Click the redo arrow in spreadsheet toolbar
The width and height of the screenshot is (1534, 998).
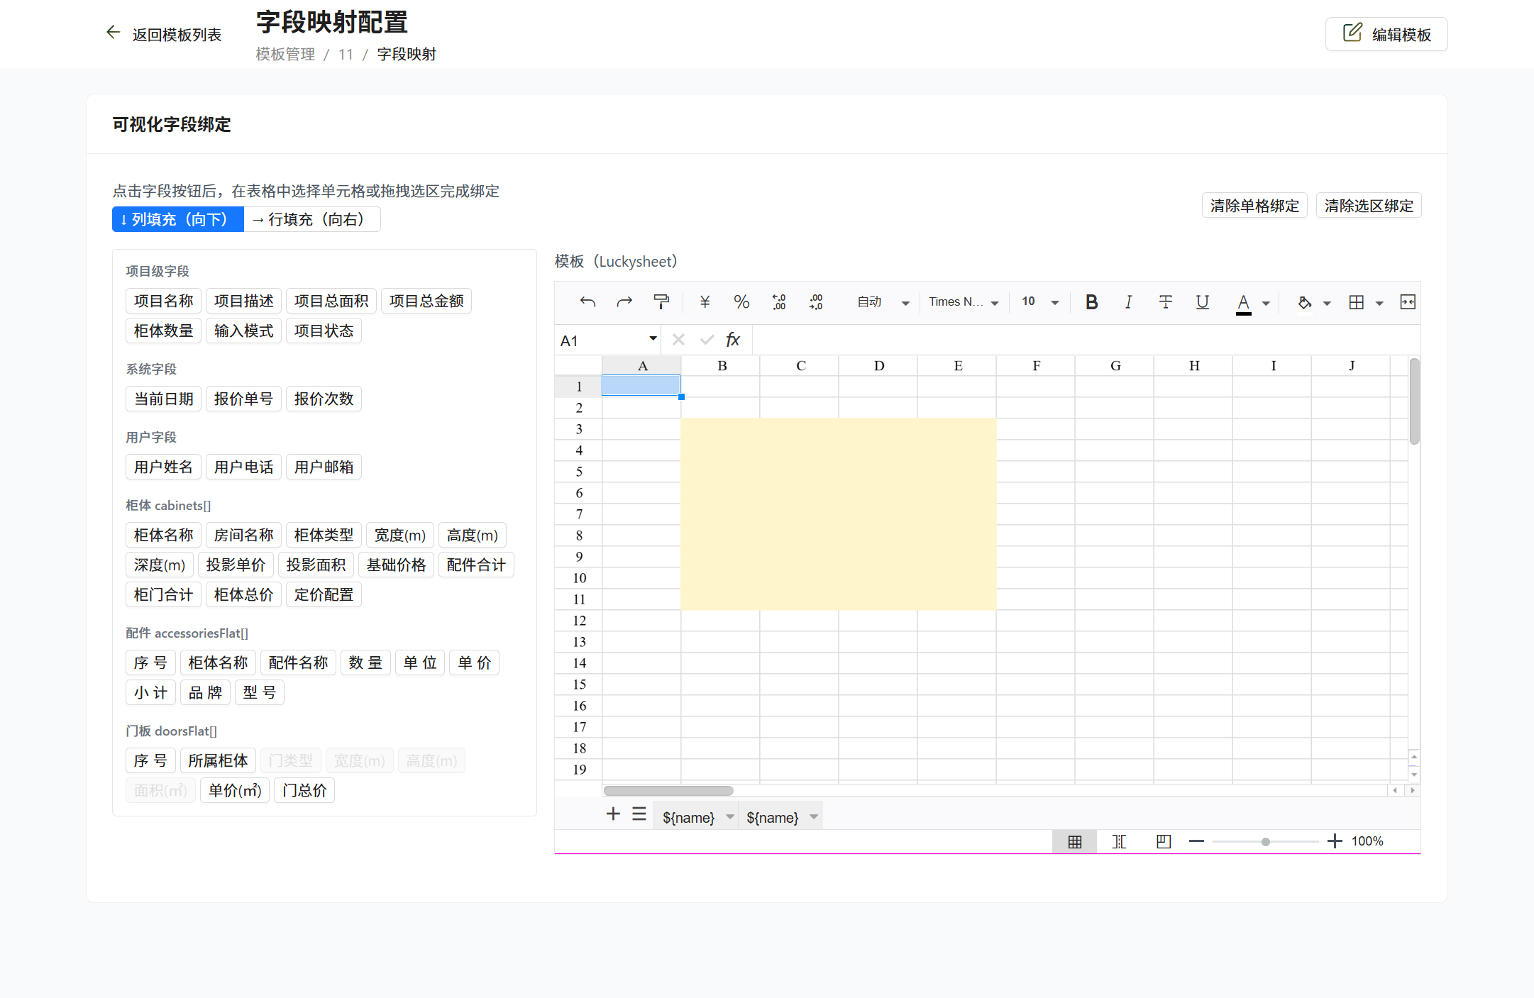624,302
